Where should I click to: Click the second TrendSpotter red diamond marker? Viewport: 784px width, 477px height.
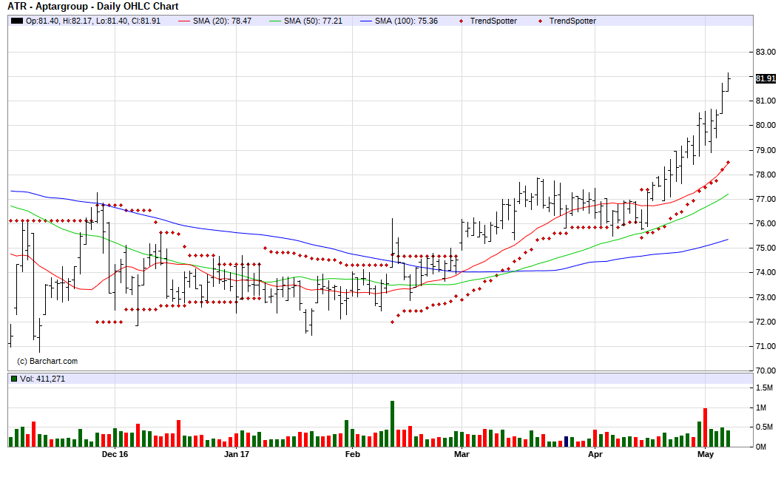(x=540, y=21)
